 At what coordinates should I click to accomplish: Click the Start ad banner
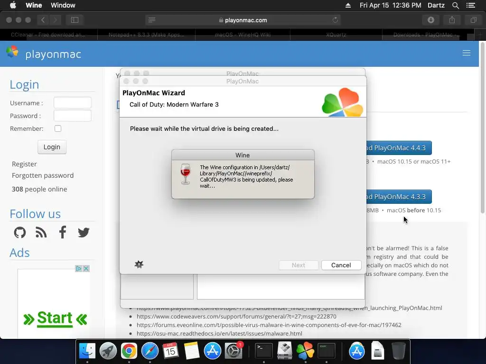(x=55, y=318)
